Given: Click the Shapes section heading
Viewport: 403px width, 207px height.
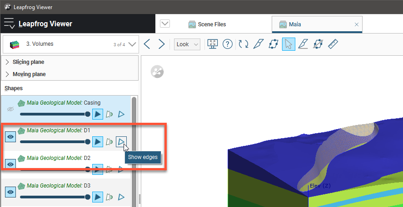Looking at the screenshot, I should pyautogui.click(x=14, y=88).
